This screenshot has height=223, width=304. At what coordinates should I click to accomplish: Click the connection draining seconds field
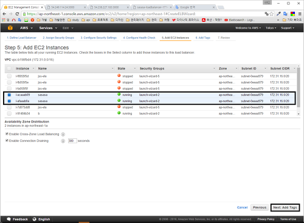click(x=72, y=141)
